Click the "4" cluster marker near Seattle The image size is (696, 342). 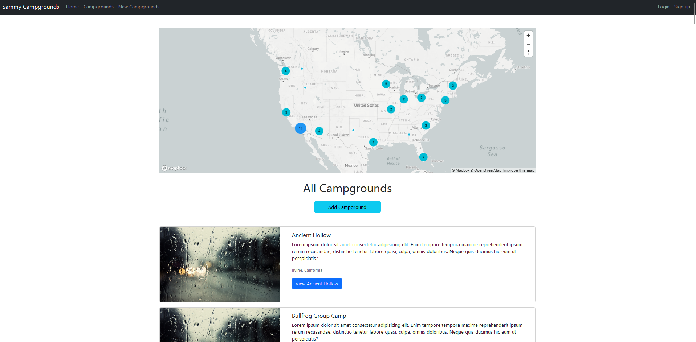pyautogui.click(x=285, y=71)
